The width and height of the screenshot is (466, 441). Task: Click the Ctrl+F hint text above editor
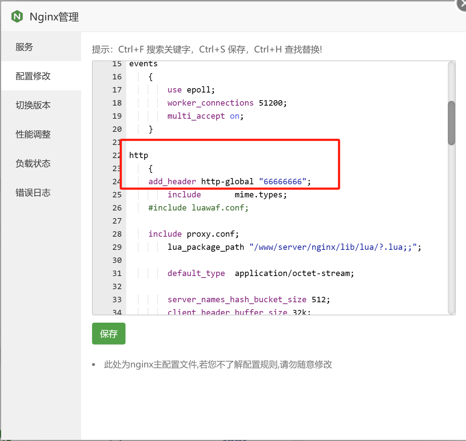point(207,49)
